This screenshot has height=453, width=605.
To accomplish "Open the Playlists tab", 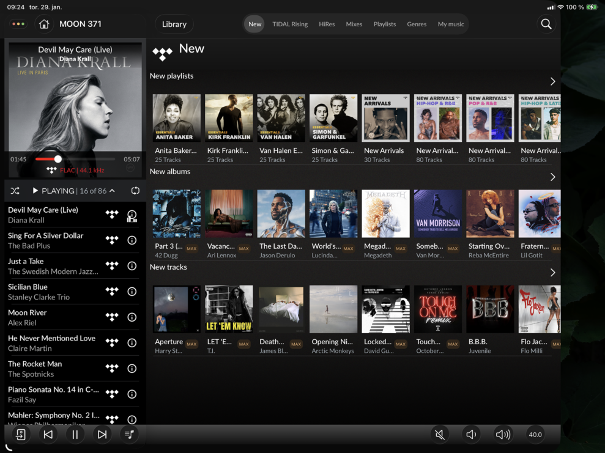I will coord(384,24).
